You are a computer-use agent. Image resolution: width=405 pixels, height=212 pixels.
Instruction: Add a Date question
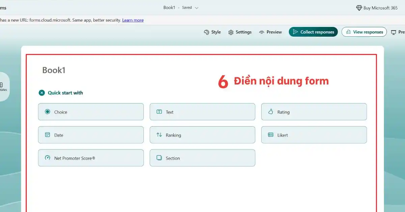point(91,135)
